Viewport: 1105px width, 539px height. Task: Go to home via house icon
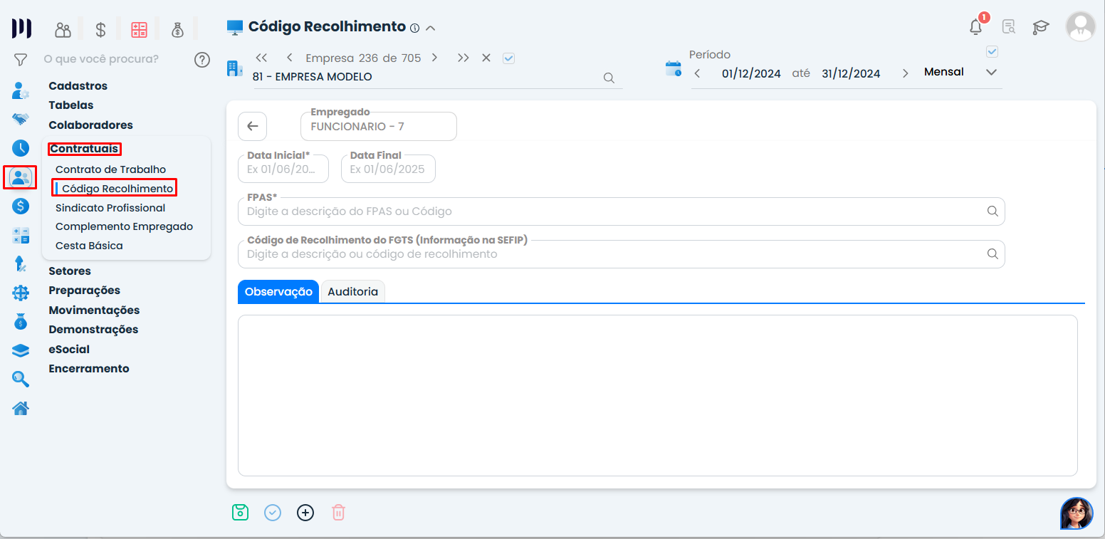tap(21, 408)
